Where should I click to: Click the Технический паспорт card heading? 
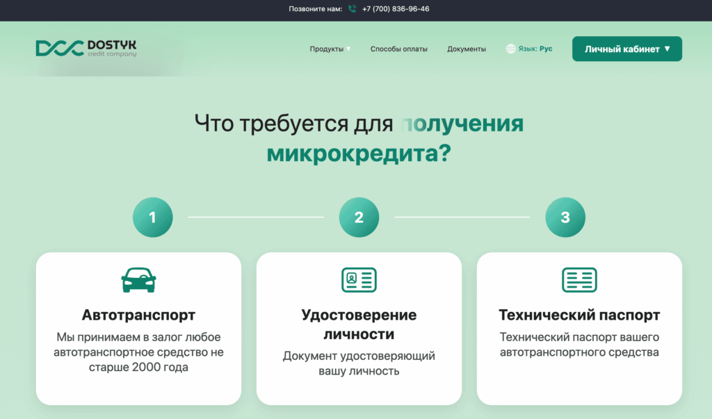click(579, 315)
